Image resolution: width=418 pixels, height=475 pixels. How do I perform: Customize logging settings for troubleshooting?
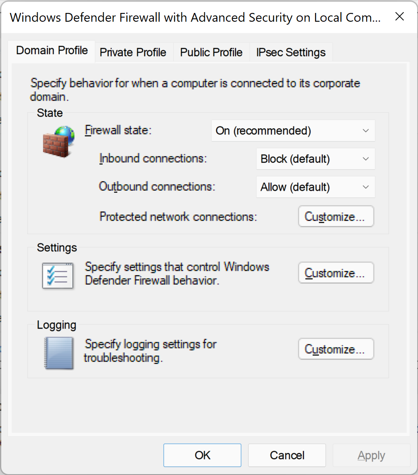pos(336,349)
